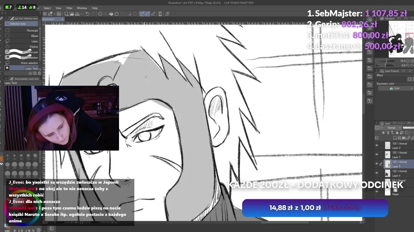Screen dimensions: 414x232
Task: Open the Layer Property panel tab
Action: pyautogui.click(x=390, y=71)
